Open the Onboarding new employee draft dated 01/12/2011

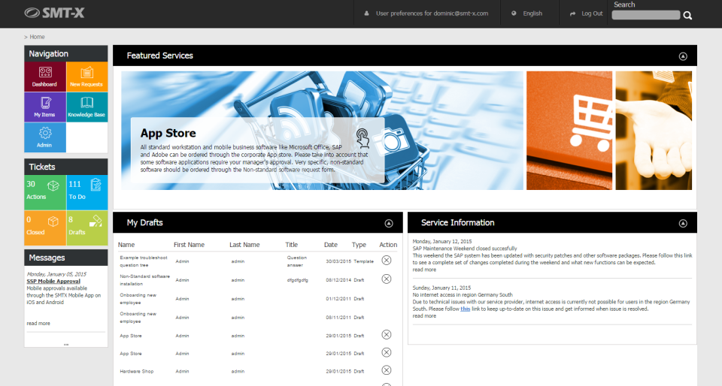[138, 299]
